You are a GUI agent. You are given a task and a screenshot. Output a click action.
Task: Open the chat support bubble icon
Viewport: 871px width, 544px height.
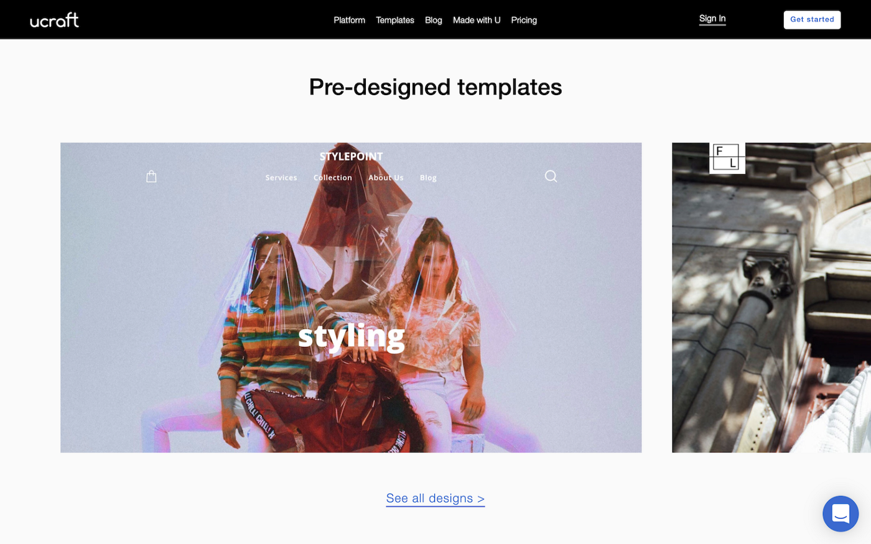pos(841,514)
